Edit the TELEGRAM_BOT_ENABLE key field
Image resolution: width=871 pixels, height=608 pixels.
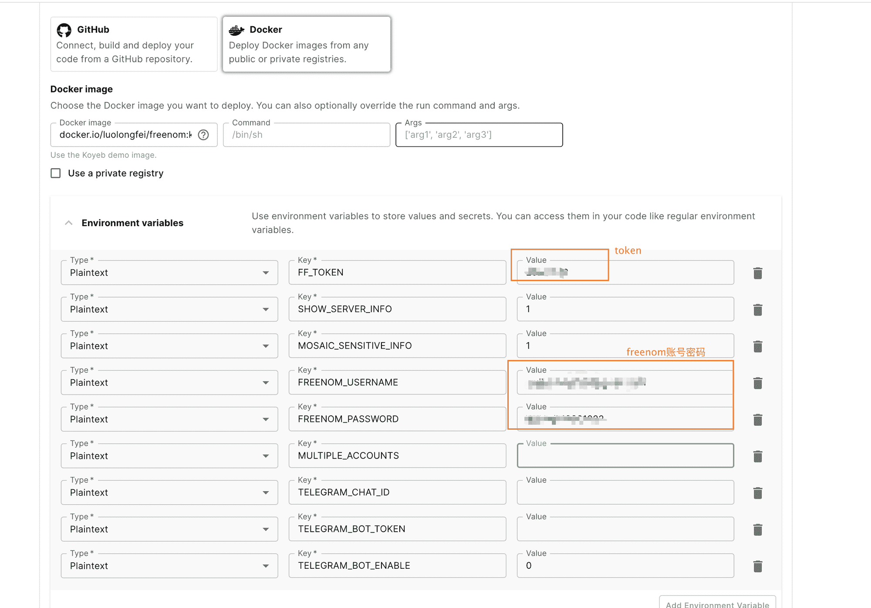(397, 565)
